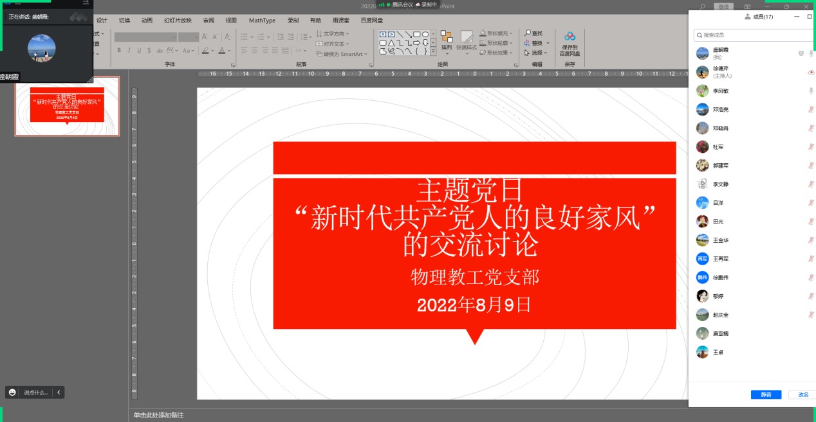Toggle Bold formatting in the font group
The image size is (816, 422).
(119, 51)
